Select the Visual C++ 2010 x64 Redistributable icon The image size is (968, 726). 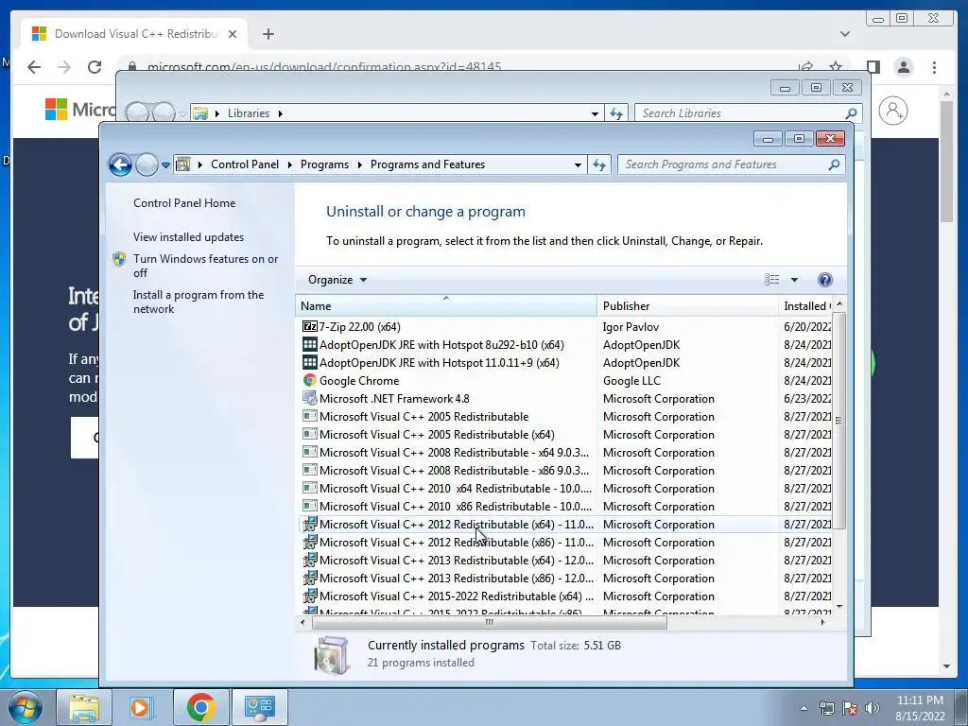pyautogui.click(x=309, y=488)
